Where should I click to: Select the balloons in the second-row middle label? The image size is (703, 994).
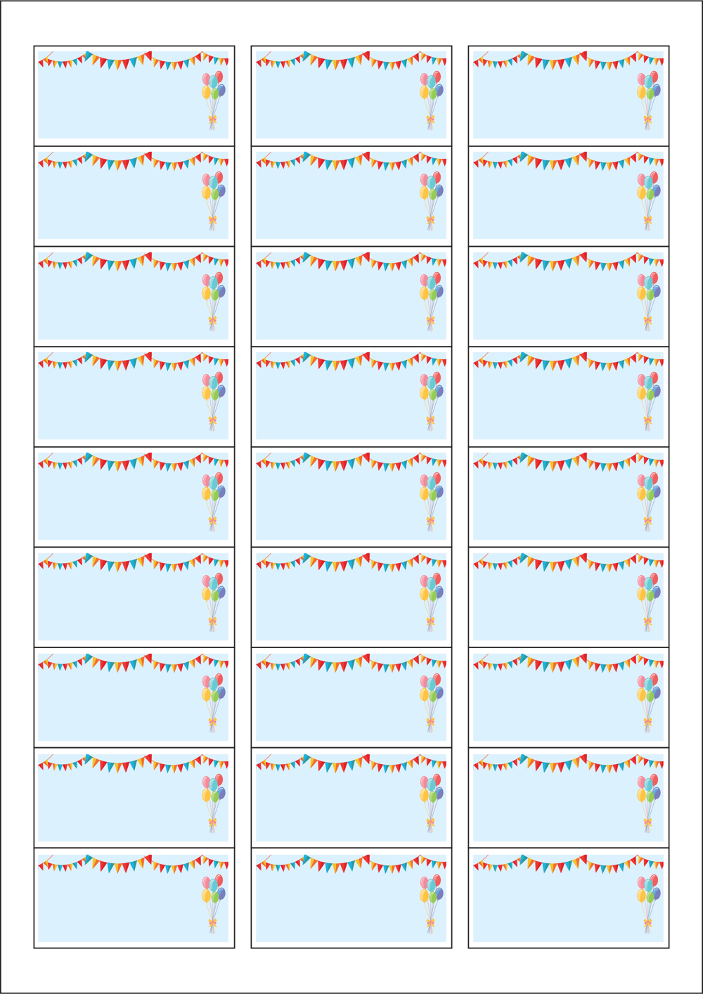click(x=432, y=200)
